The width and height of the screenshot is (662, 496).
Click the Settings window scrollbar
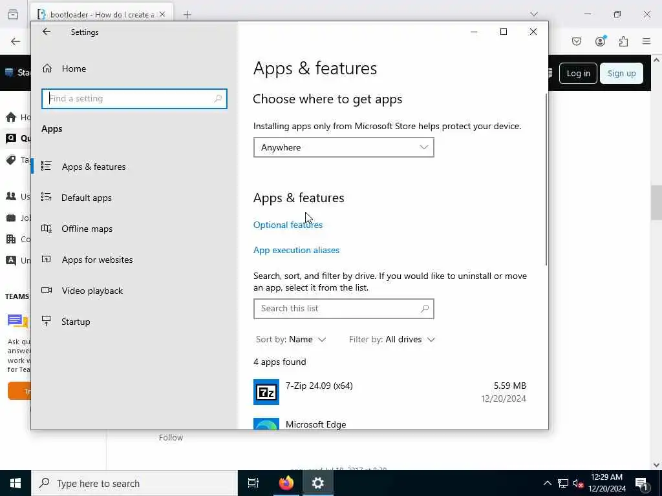point(546,180)
